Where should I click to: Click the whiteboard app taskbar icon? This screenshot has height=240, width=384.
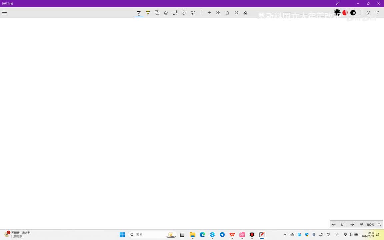pyautogui.click(x=262, y=235)
